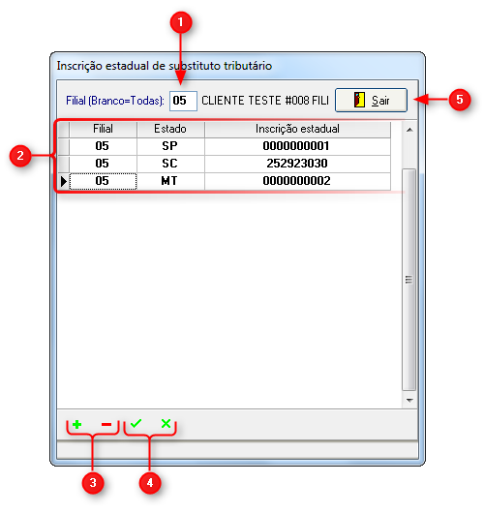Click the scrollbar up arrow
The height and width of the screenshot is (513, 484).
409,130
